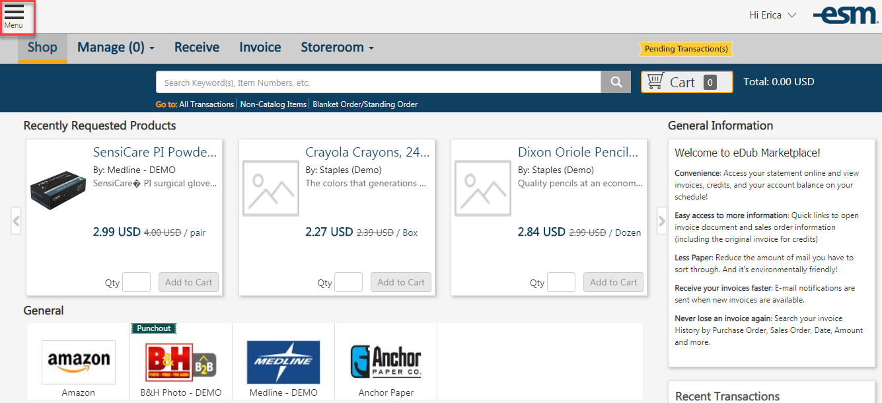Open the SensiCare PI Powder product title
The height and width of the screenshot is (403, 882).
click(155, 152)
